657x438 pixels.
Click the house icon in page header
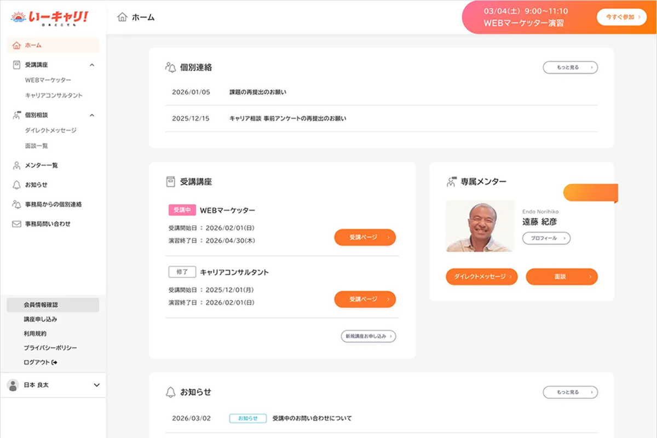click(123, 17)
